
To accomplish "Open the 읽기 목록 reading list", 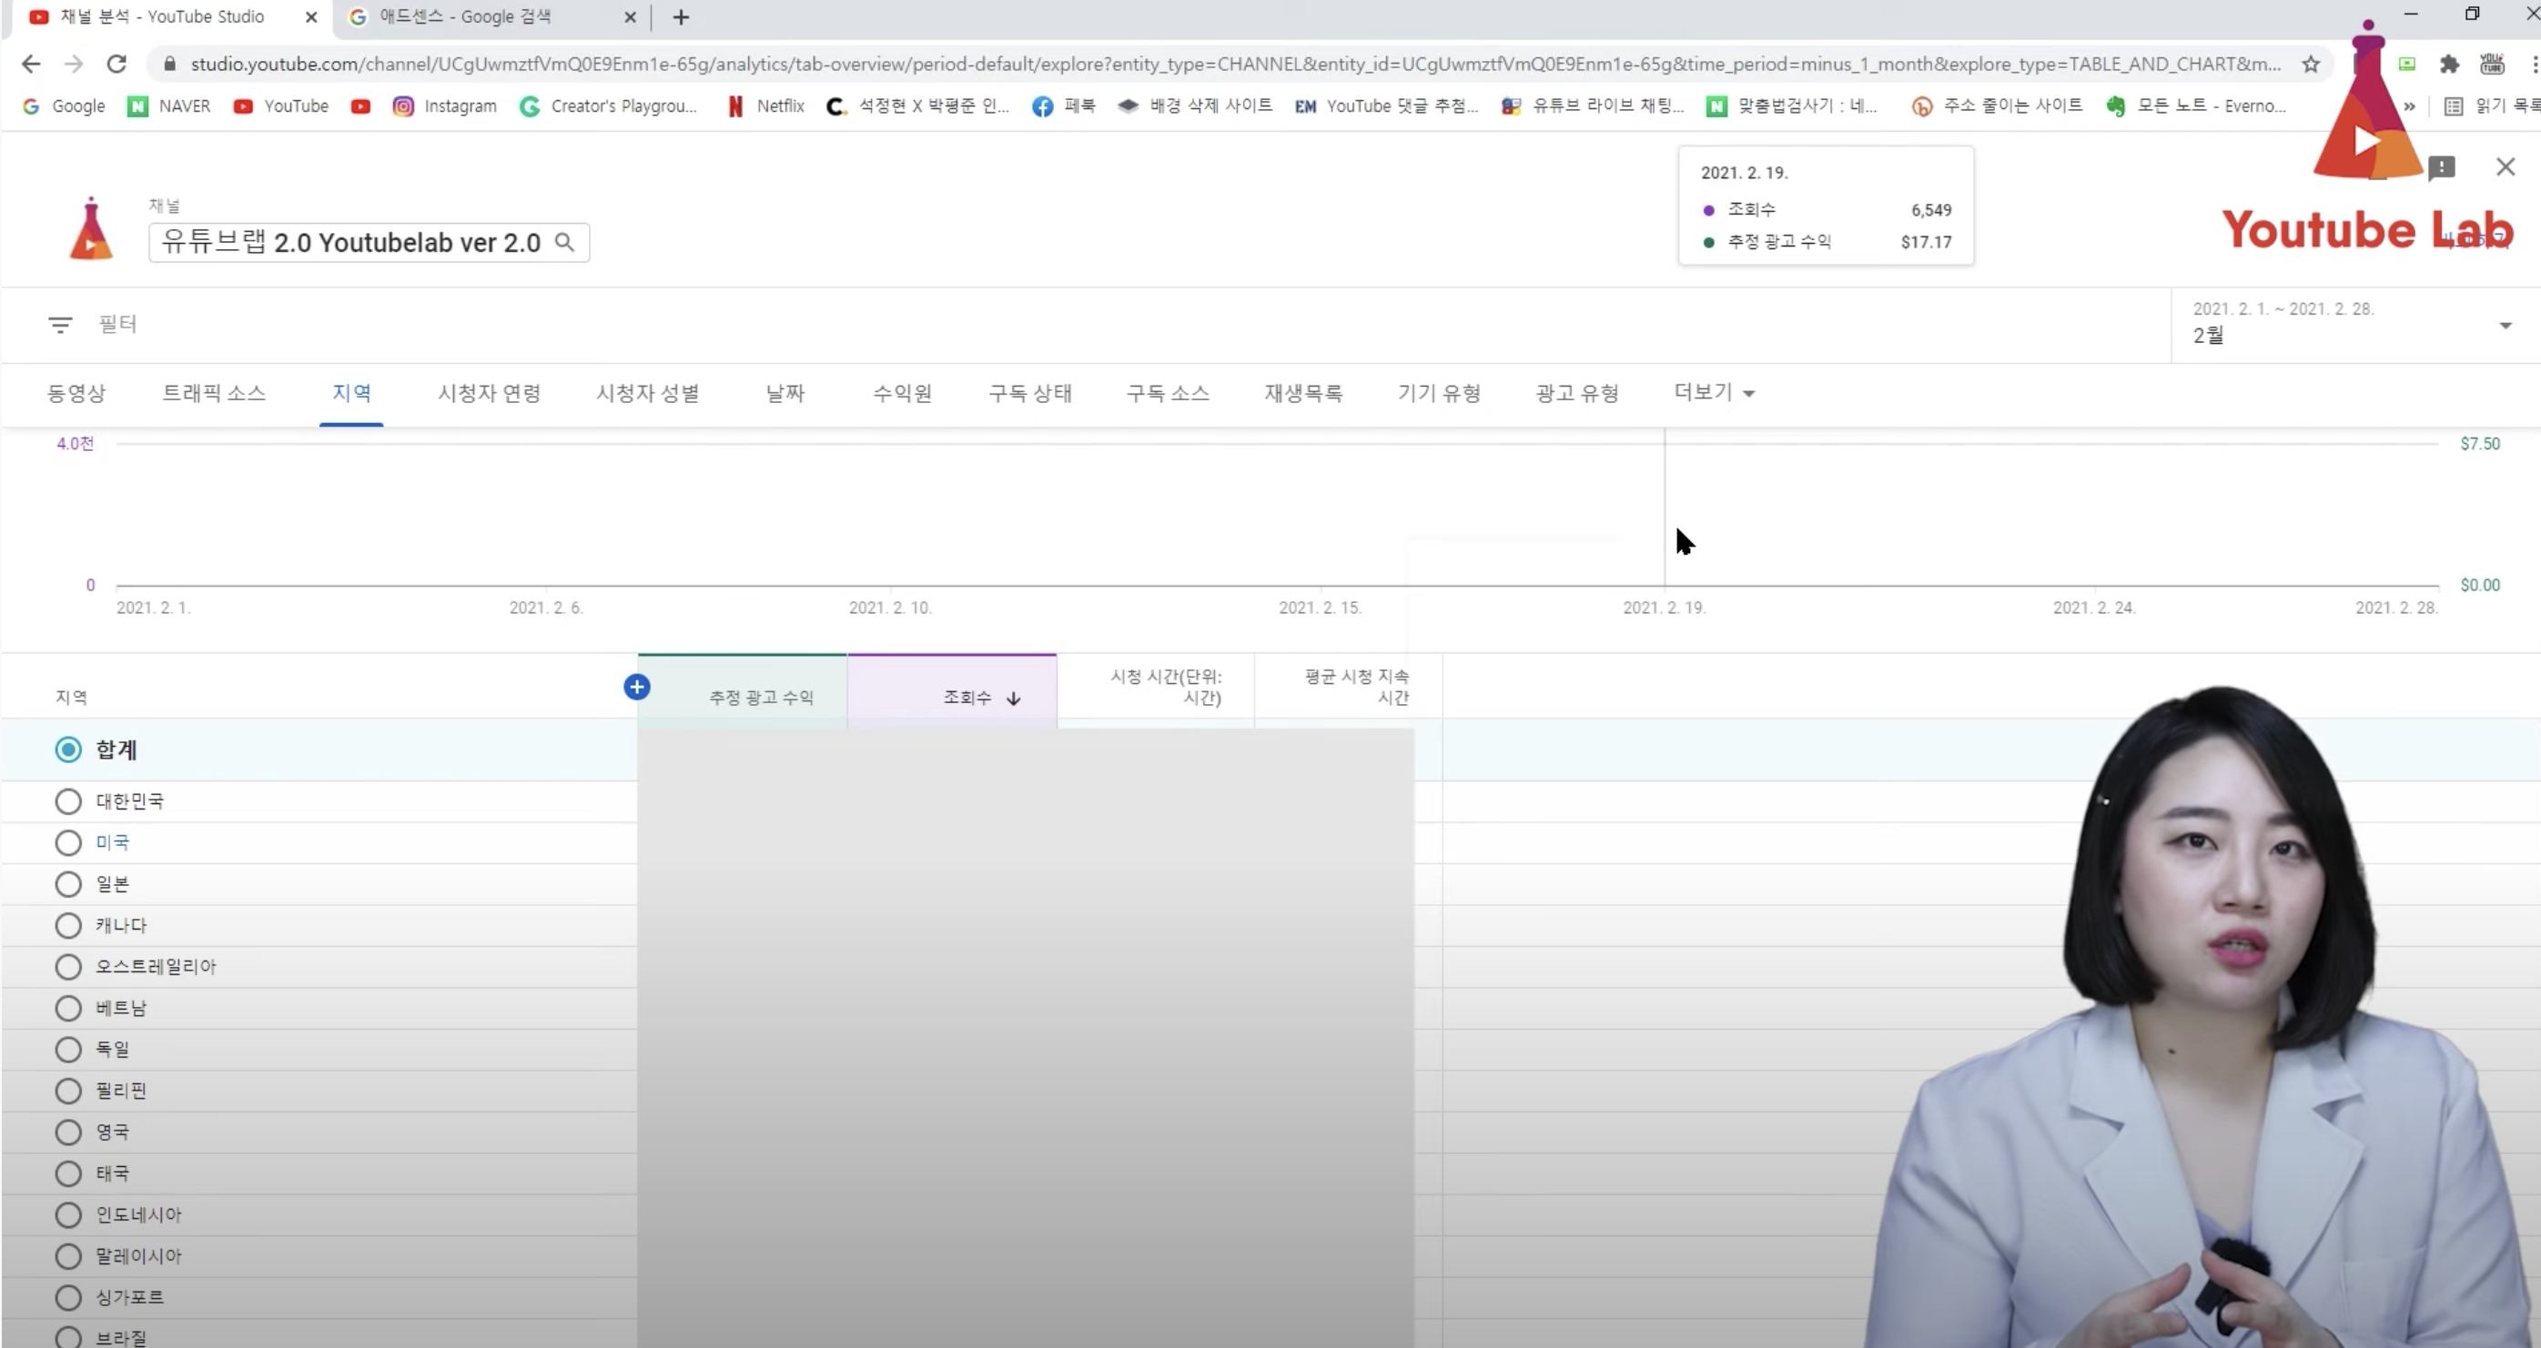I will (x=2491, y=106).
